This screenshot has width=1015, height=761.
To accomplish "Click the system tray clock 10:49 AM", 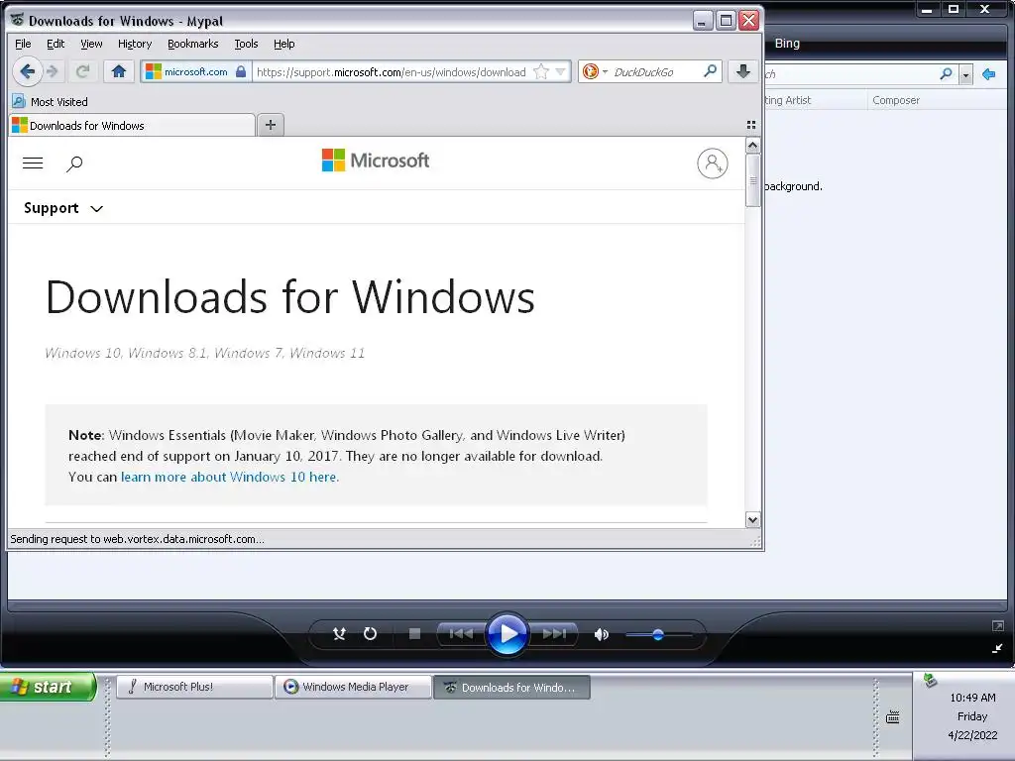I will click(972, 698).
